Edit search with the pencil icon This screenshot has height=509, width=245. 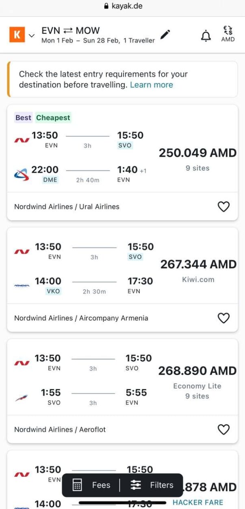[165, 35]
